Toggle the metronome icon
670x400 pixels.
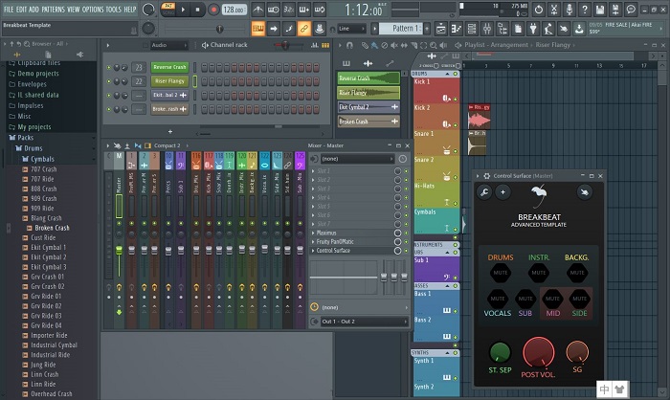coord(257,9)
